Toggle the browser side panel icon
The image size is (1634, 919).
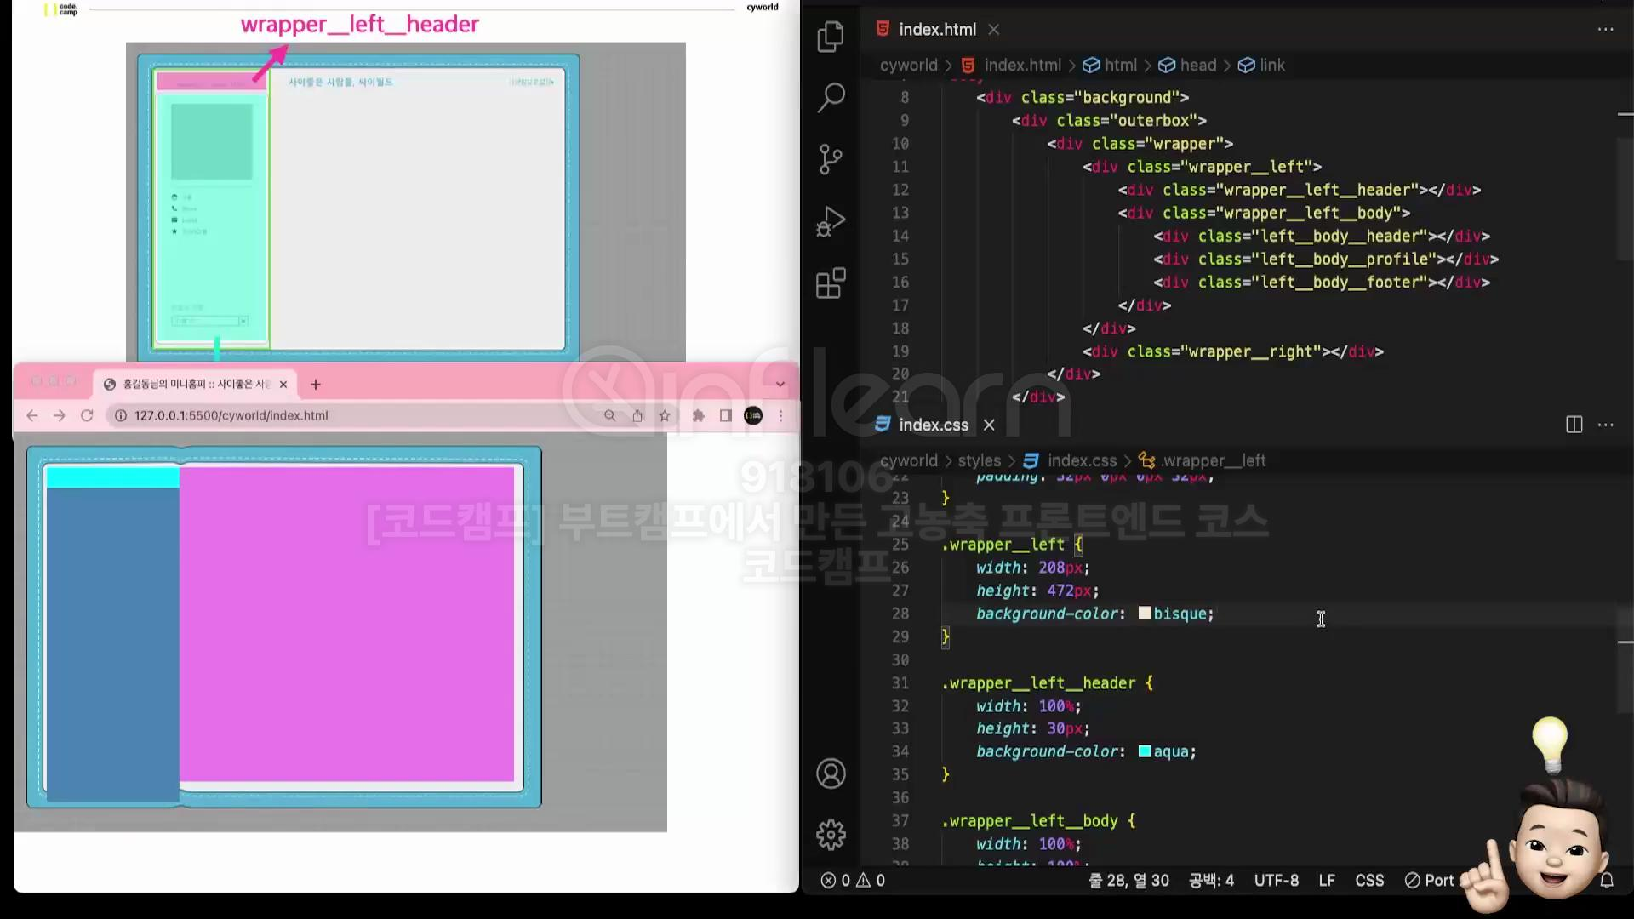click(x=725, y=415)
